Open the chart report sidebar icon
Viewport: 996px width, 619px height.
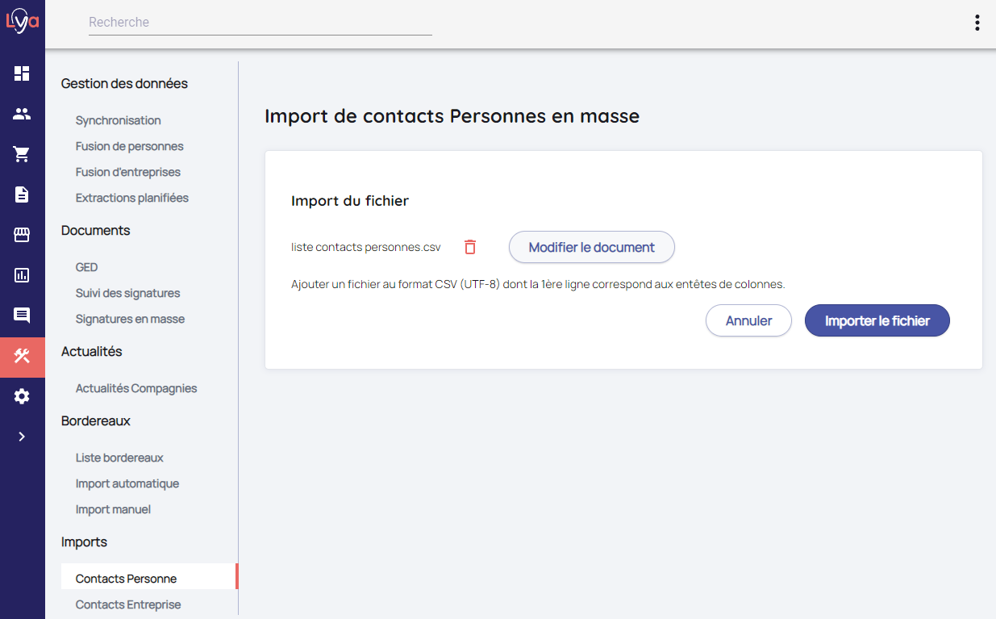(x=22, y=275)
